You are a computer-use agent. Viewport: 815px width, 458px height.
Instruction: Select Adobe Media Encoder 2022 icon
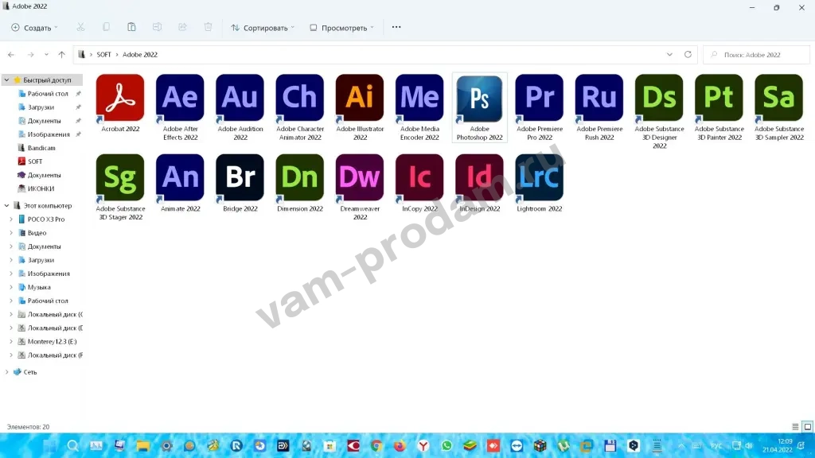(419, 98)
